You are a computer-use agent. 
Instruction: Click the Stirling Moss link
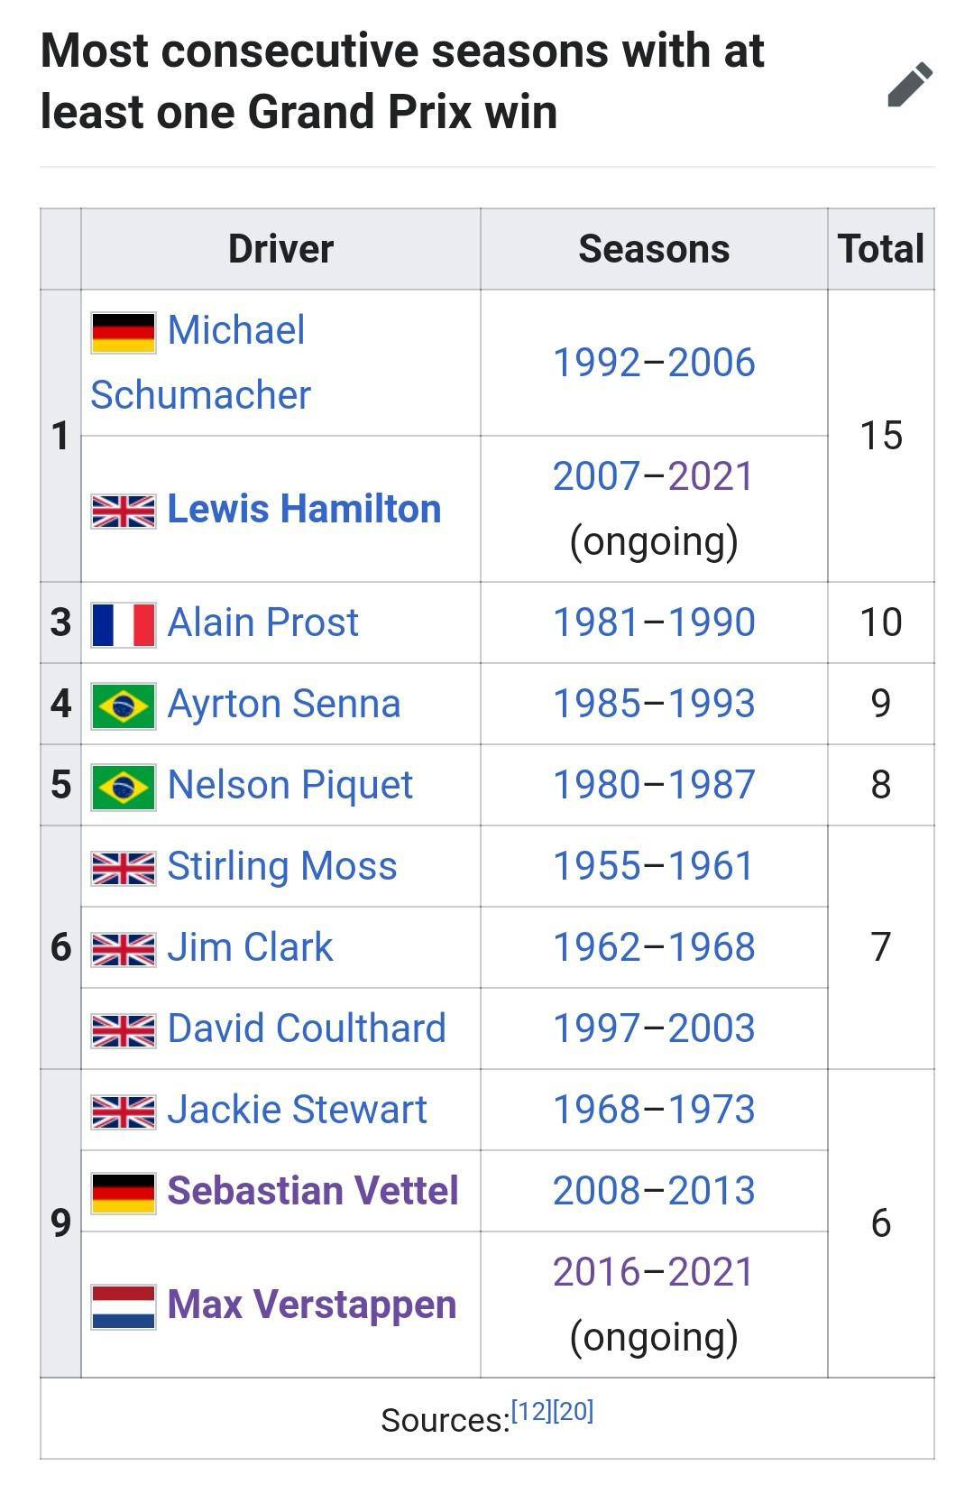(x=282, y=866)
